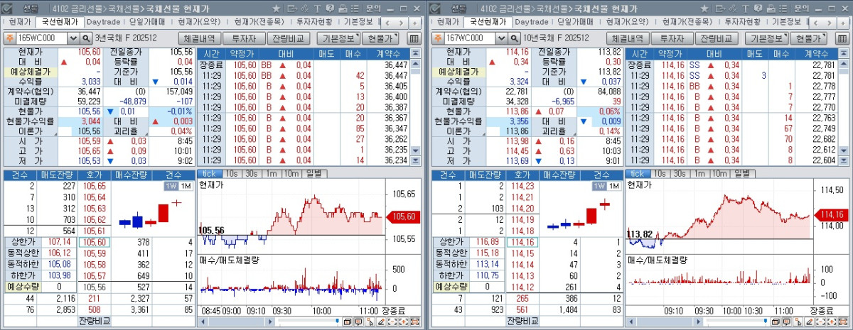Screen dimensions: 853x330
Task: Expand the 현물가 dropdown button in the 10년국채 toolbar
Action: [808, 38]
